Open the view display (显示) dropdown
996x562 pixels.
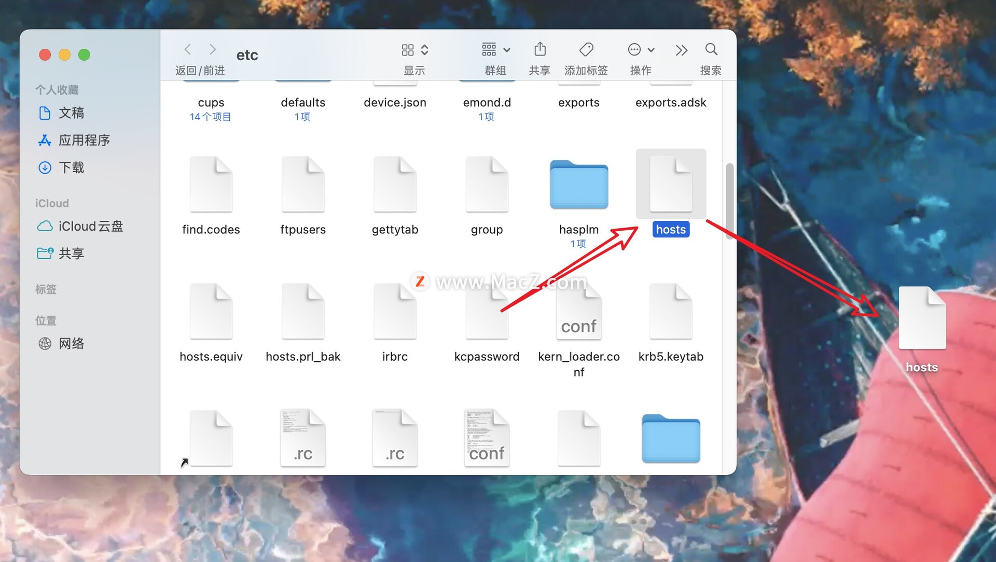click(414, 49)
